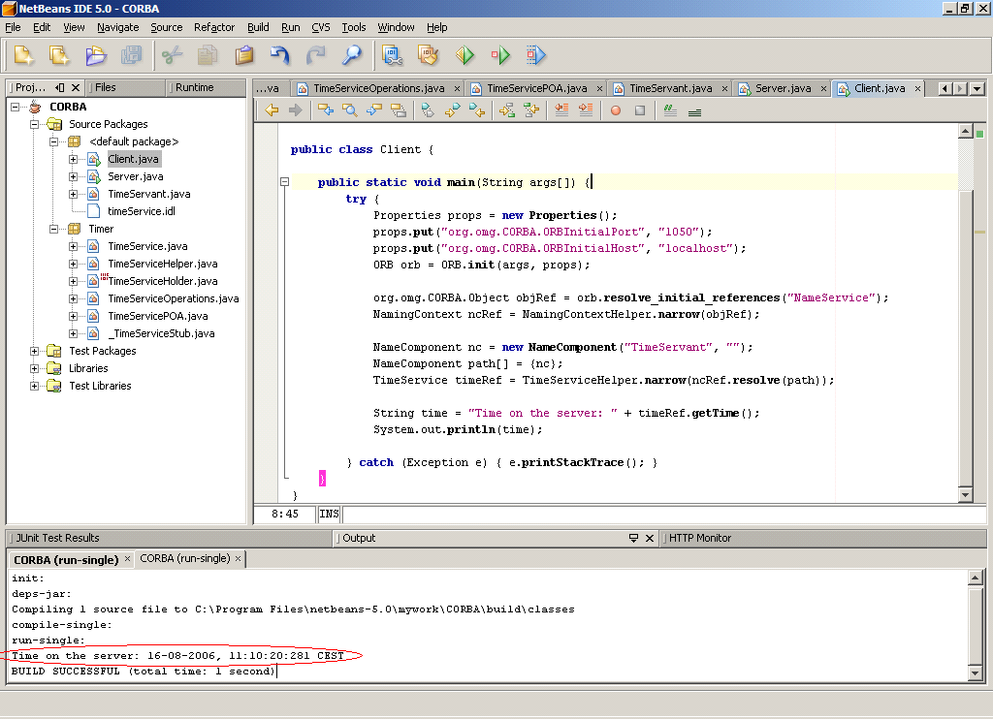Select timeService.idl in the project tree
This screenshot has width=993, height=719.
[142, 211]
